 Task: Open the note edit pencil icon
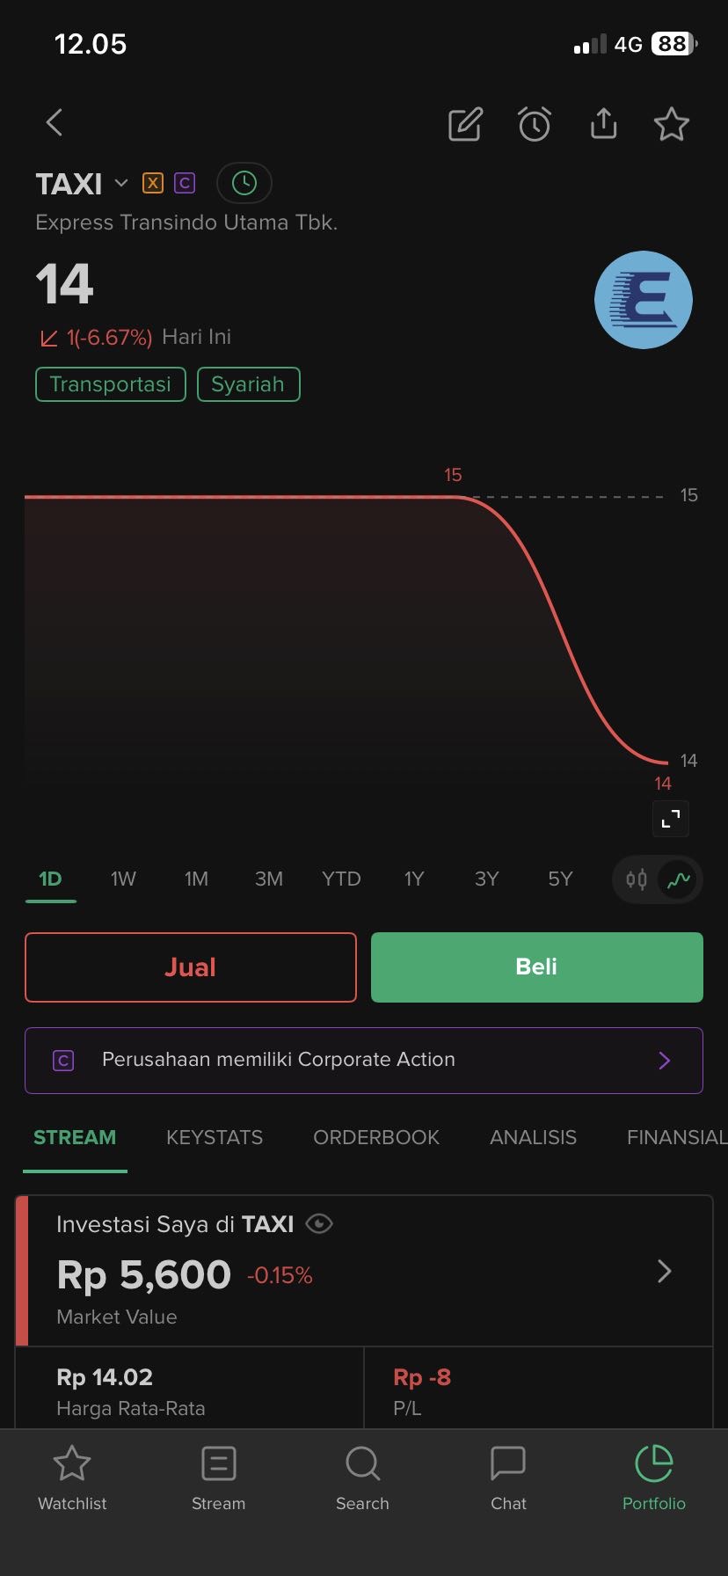pos(465,124)
